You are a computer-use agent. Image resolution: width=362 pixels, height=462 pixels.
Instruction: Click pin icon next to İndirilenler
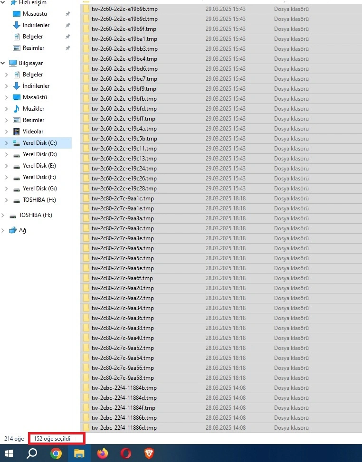click(68, 25)
